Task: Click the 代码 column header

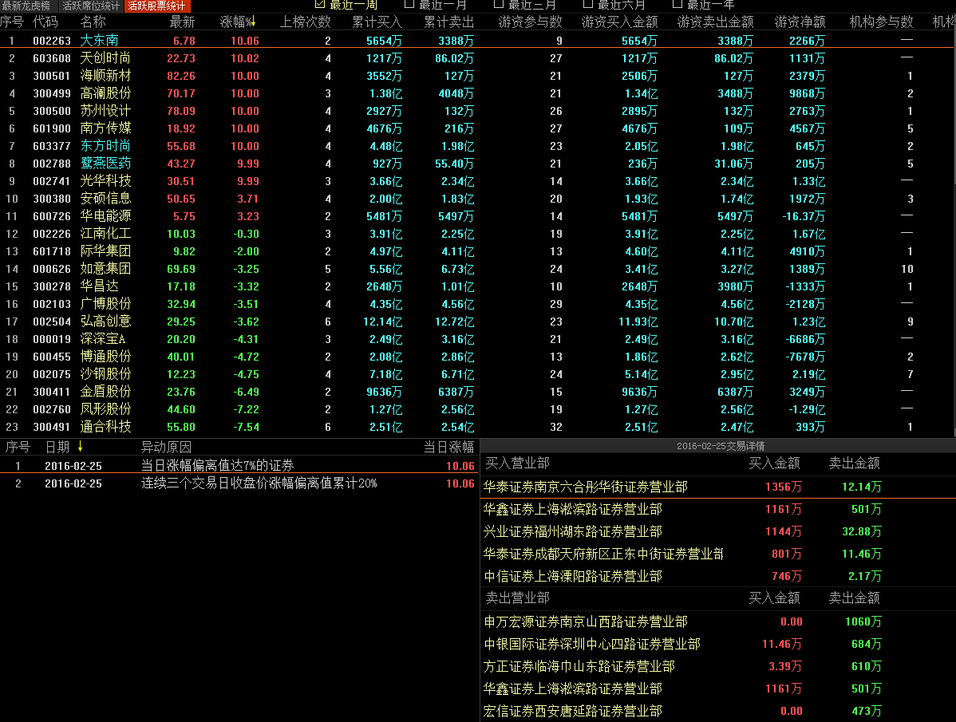Action: [x=45, y=22]
